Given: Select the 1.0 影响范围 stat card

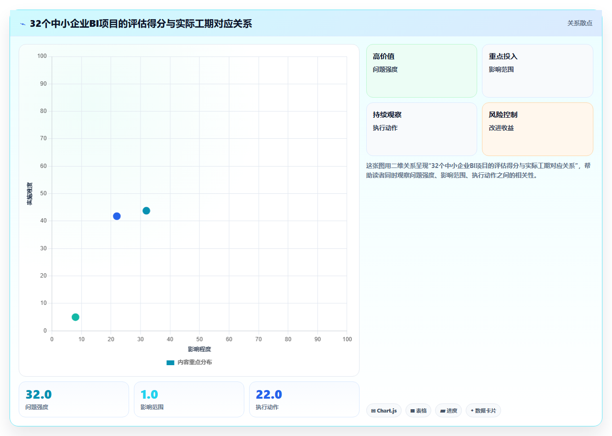Looking at the screenshot, I should [189, 399].
